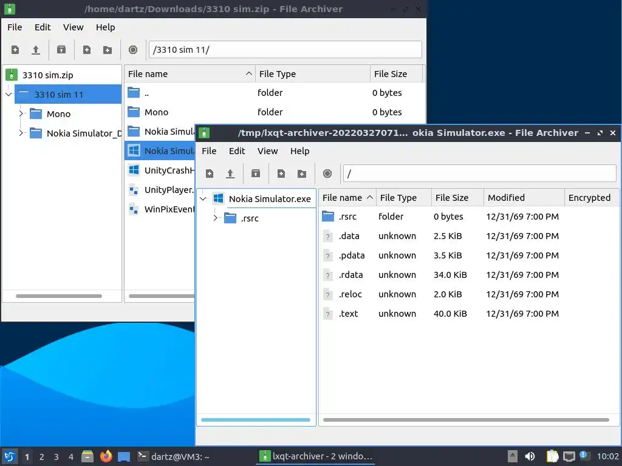Viewport: 622px width, 466px height.
Task: Sort by File Size in Nokia Simulator.exe window
Action: [x=458, y=198]
